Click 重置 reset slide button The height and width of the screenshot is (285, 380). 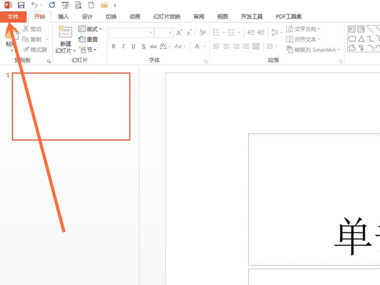88,39
